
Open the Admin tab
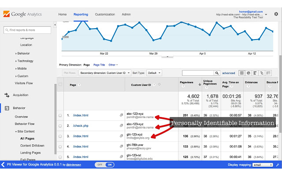click(126, 15)
